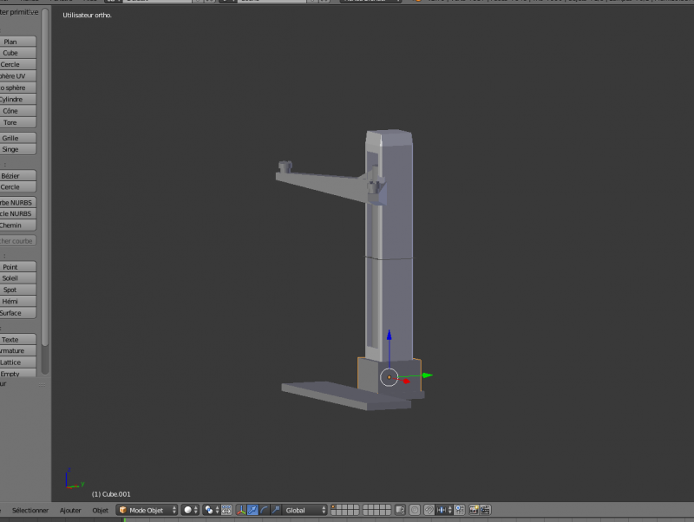Add a Singe mesh primitive

[x=12, y=149]
